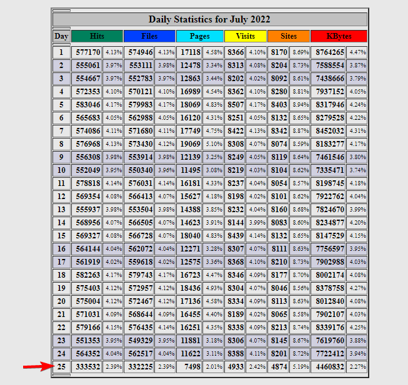Click files value 553914 for day 9
The width and height of the screenshot is (408, 385).
click(139, 157)
